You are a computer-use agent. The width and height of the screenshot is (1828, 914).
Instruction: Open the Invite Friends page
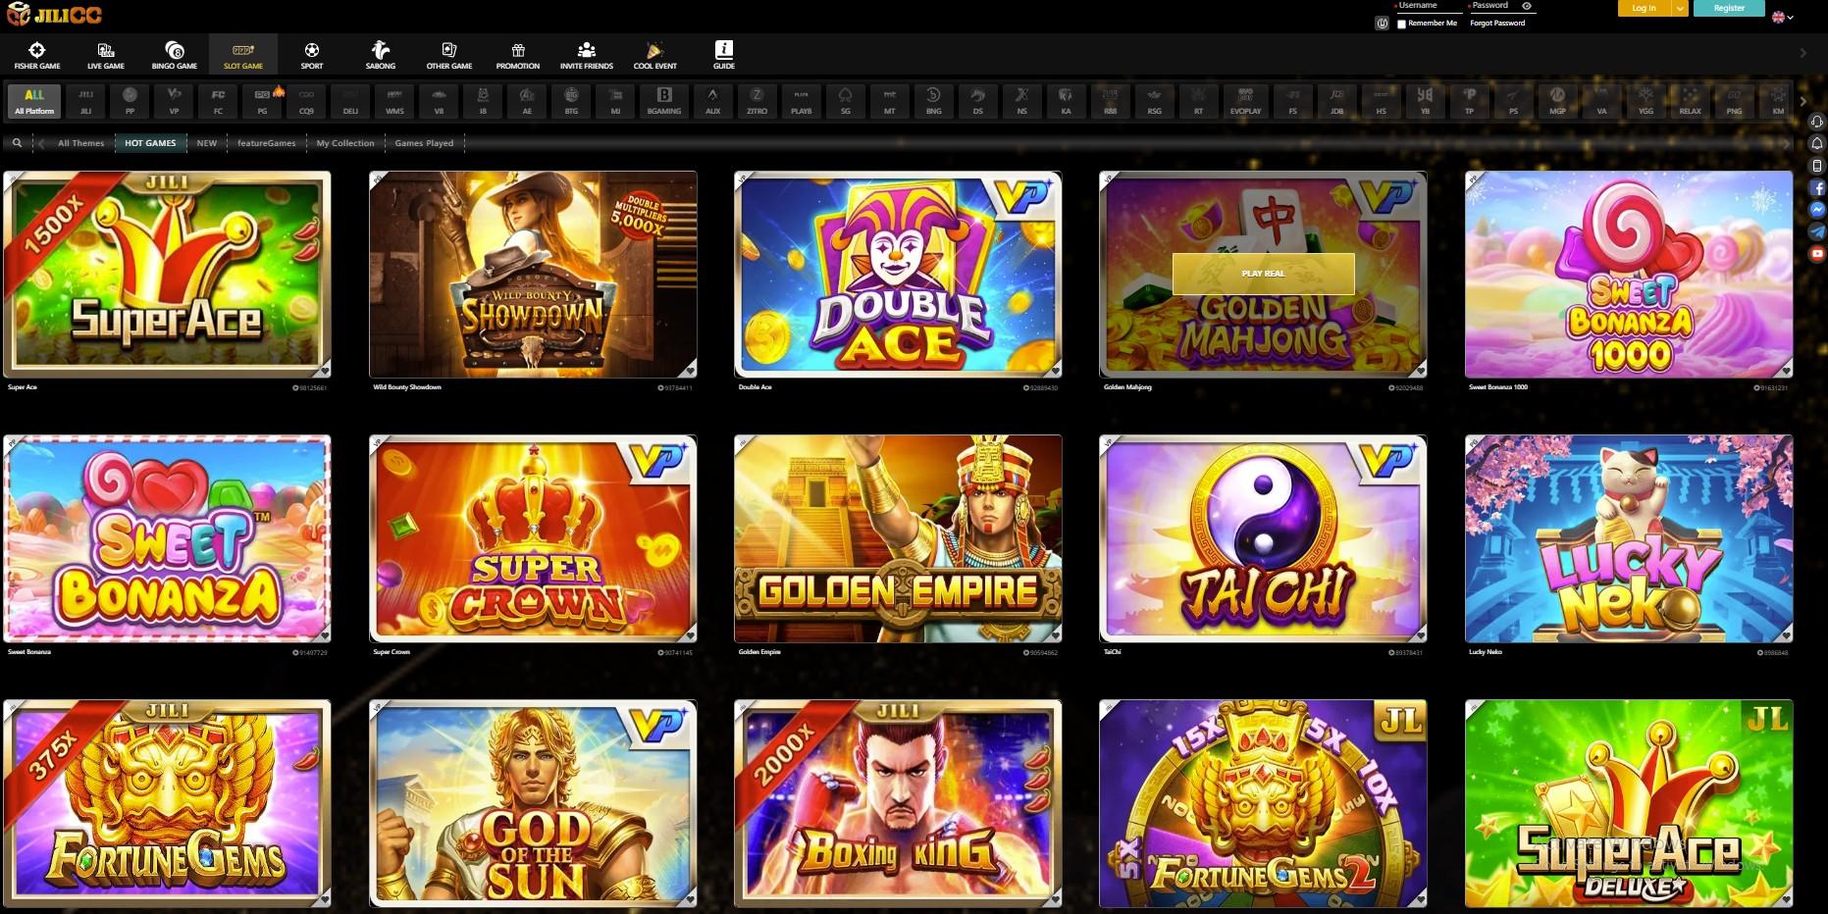pos(587,55)
